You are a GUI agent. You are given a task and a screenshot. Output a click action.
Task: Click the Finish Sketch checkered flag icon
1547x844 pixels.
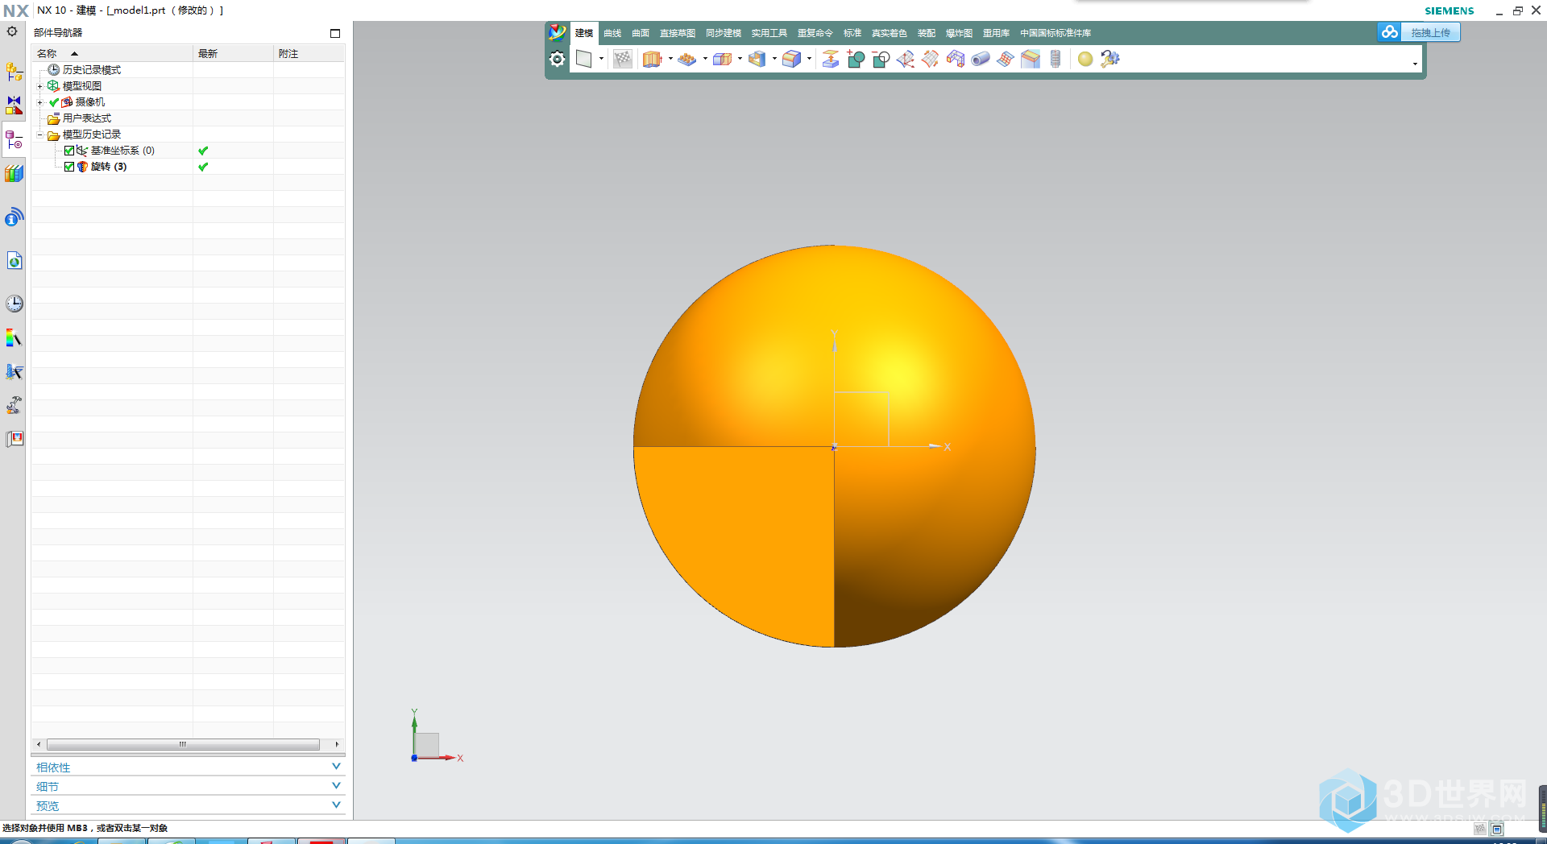coord(622,59)
